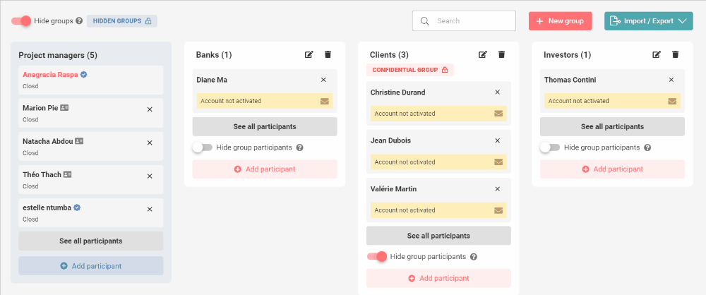Viewport: 706px width, 295px height.
Task: Click envelope icon for Christine Durand
Action: 498,113
